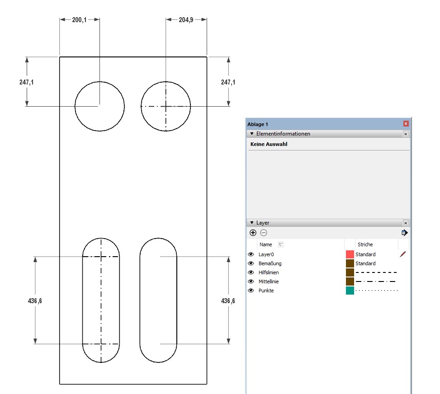Screen dimensions: 440x394
Task: Collapse the Layer section triangle
Action: pos(252,223)
